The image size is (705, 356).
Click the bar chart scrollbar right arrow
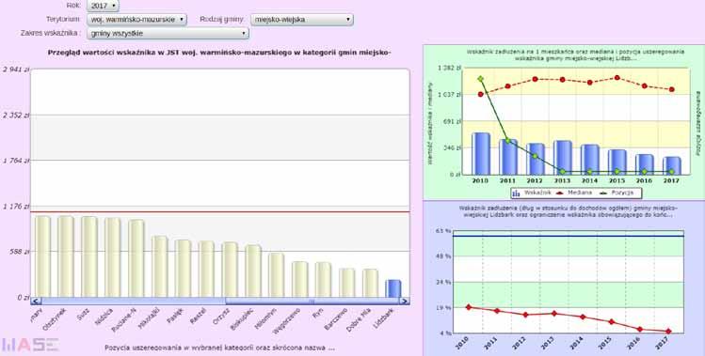(405, 302)
